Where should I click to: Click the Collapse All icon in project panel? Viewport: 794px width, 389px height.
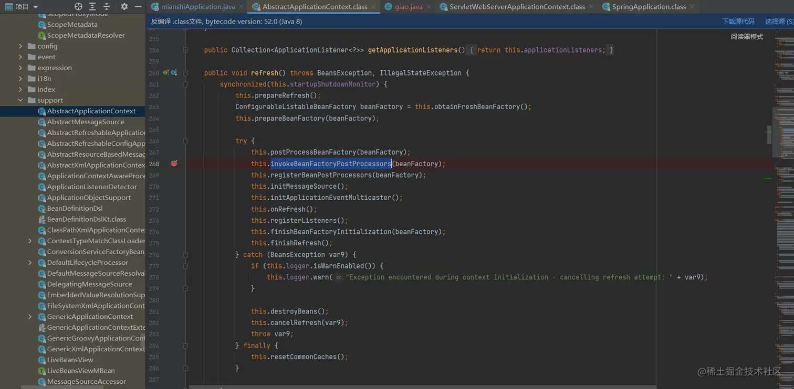[x=107, y=6]
